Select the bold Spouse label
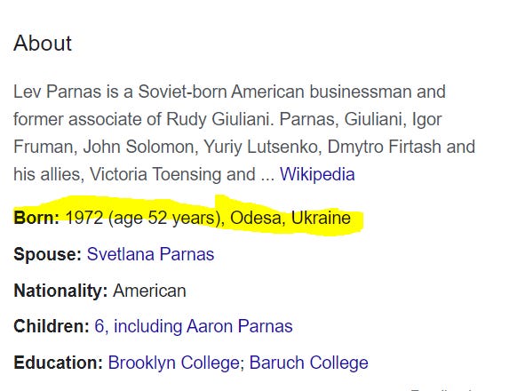Screen dimensions: 509x391 tap(47, 254)
